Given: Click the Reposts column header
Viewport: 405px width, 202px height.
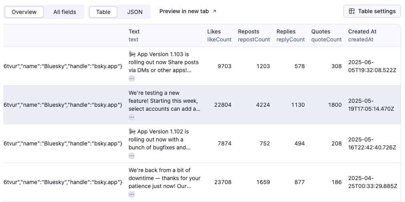Looking at the screenshot, I should coord(249,31).
